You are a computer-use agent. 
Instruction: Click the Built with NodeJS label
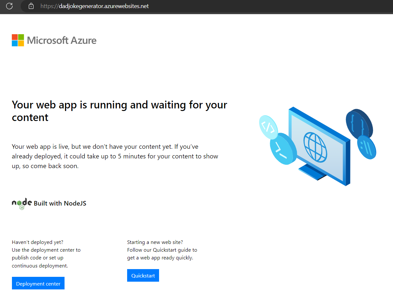60,203
